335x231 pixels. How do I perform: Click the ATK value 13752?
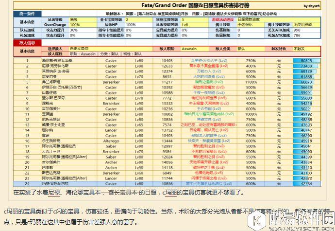pyautogui.click(x=167, y=130)
